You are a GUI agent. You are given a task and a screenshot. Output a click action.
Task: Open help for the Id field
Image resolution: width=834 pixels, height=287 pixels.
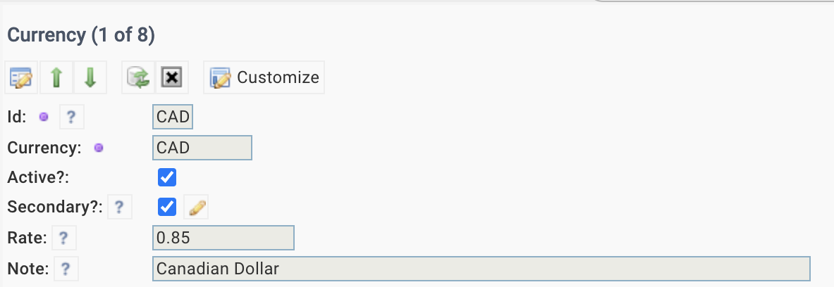(x=71, y=117)
